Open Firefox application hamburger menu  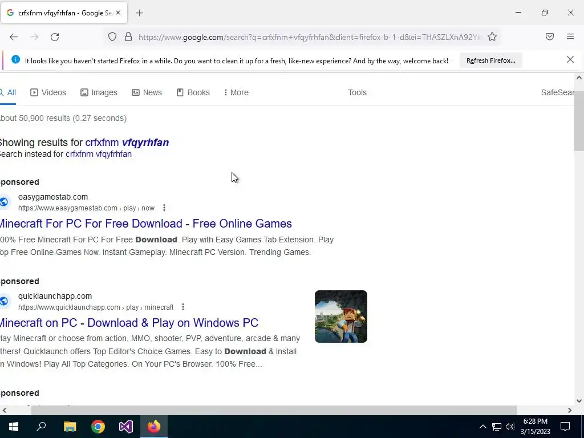coord(570,36)
